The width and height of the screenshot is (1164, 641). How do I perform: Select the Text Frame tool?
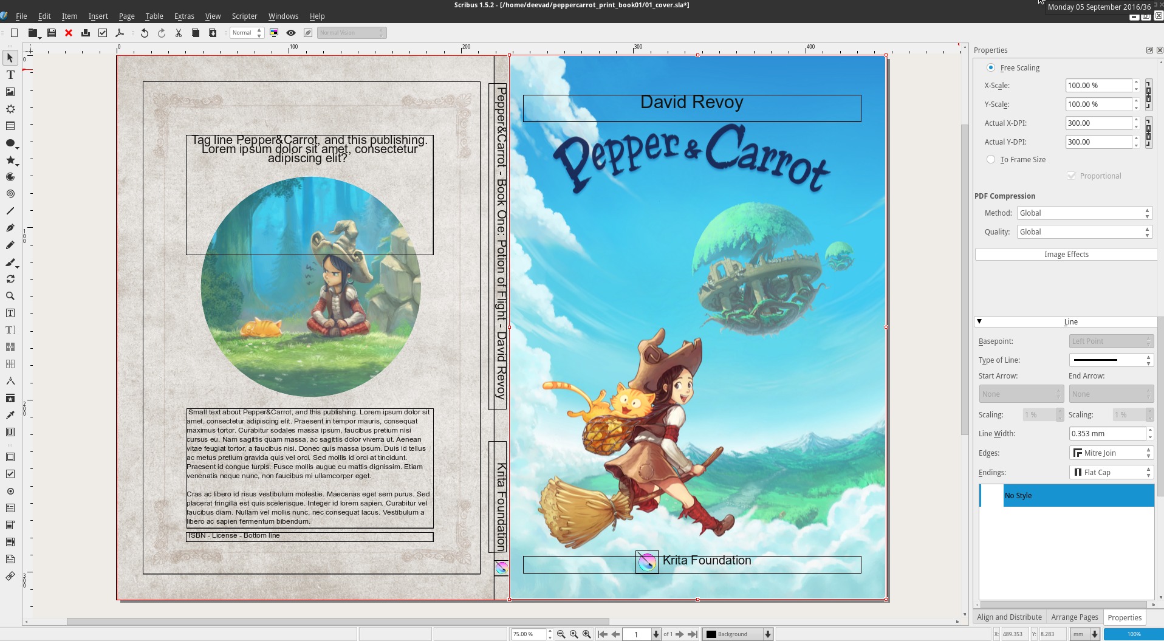[x=10, y=75]
